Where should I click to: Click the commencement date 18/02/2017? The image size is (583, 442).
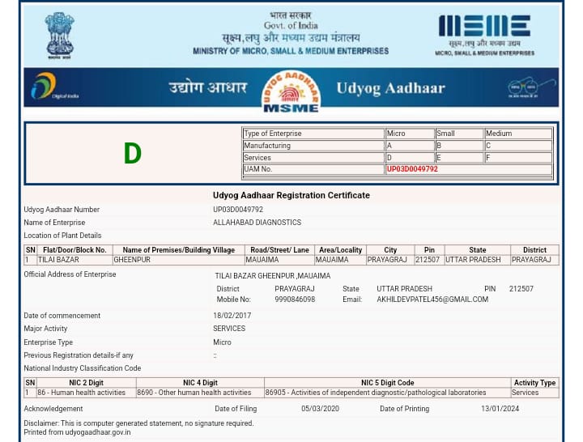point(232,316)
